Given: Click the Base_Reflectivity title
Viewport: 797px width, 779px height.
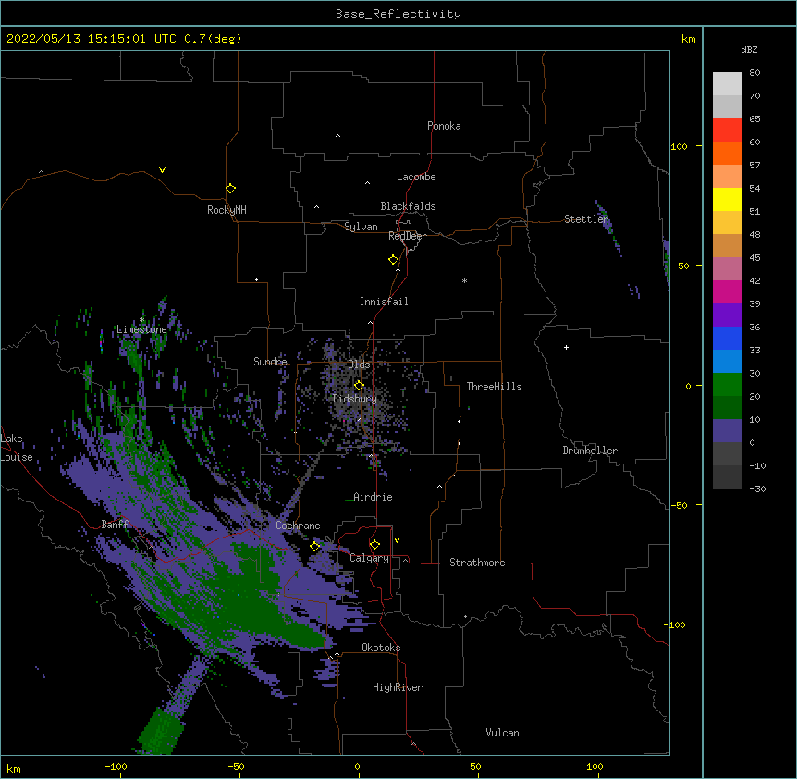Looking at the screenshot, I should [398, 14].
